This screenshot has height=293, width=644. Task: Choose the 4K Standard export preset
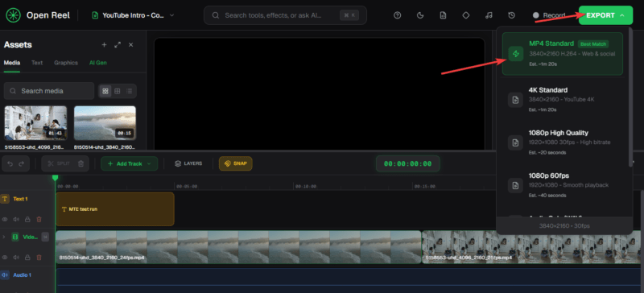(x=562, y=100)
